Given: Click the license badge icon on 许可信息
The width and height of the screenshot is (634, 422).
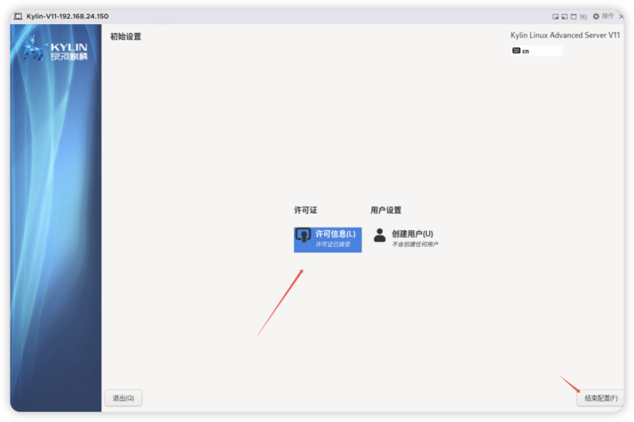Looking at the screenshot, I should click(303, 235).
